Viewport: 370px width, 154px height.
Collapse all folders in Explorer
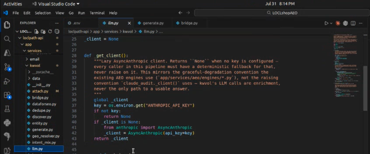tap(57, 31)
